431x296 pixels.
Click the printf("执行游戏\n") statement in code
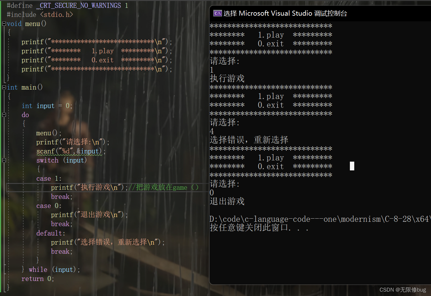(x=90, y=187)
